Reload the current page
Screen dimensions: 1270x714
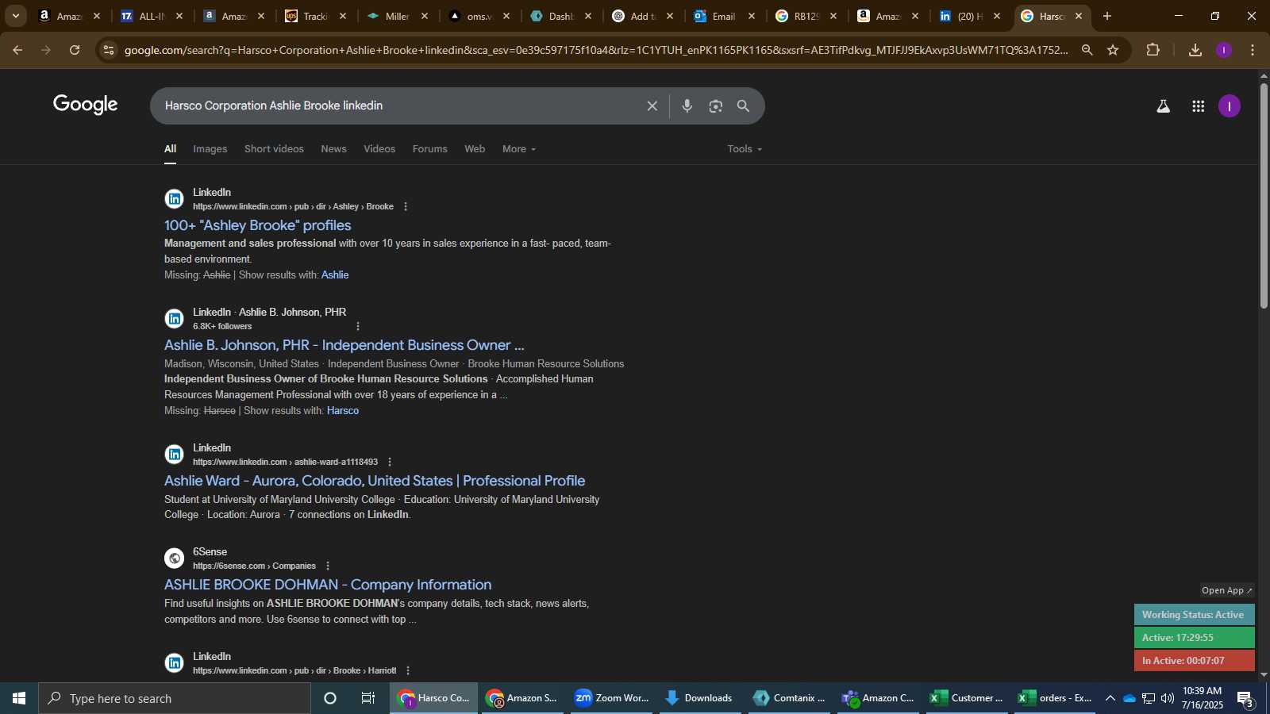click(75, 50)
